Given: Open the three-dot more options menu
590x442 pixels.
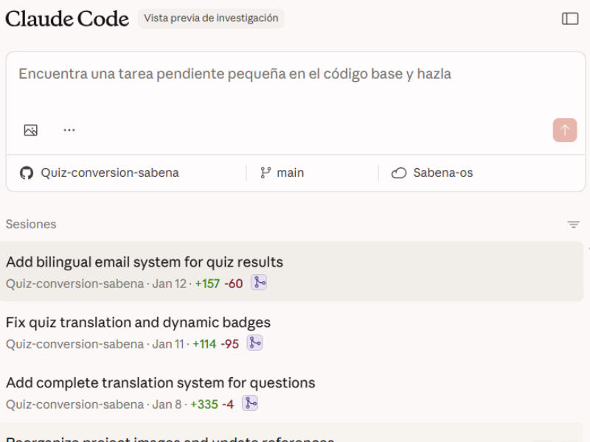Looking at the screenshot, I should [x=69, y=130].
